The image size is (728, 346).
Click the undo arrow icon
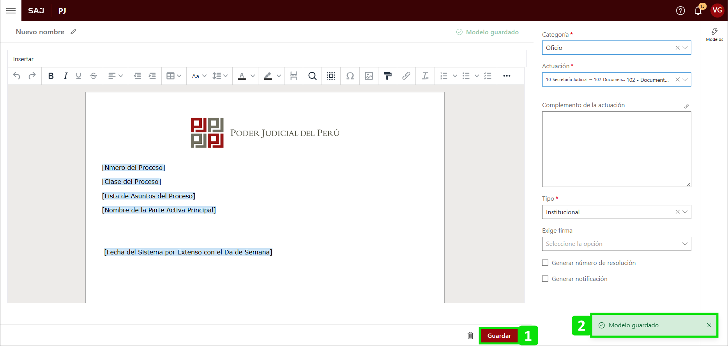[17, 76]
